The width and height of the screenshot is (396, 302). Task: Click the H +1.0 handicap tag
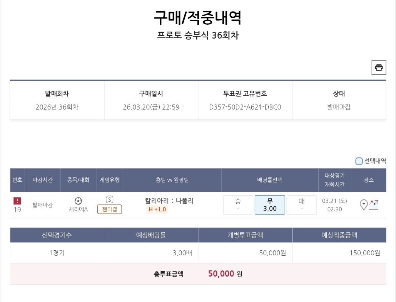pyautogui.click(x=157, y=209)
